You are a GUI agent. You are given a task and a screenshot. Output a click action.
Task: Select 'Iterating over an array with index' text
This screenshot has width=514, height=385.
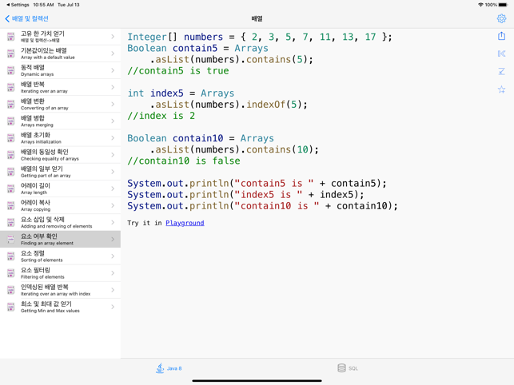point(55,294)
